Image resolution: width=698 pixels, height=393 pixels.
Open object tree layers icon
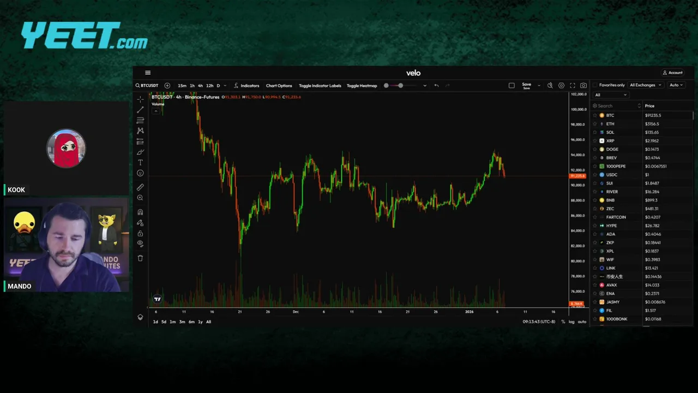point(140,317)
